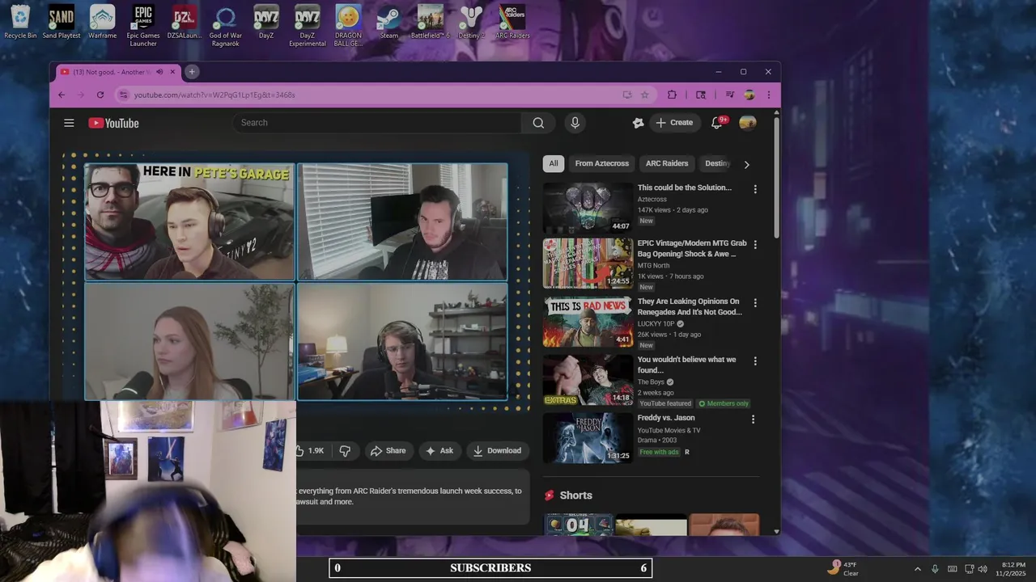Open options for 'This could be the Solution'
Viewport: 1036px width, 582px height.
(755, 189)
